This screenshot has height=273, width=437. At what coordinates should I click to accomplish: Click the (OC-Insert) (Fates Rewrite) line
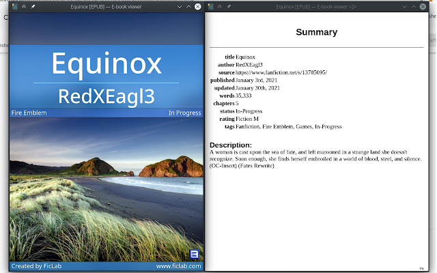pos(242,166)
